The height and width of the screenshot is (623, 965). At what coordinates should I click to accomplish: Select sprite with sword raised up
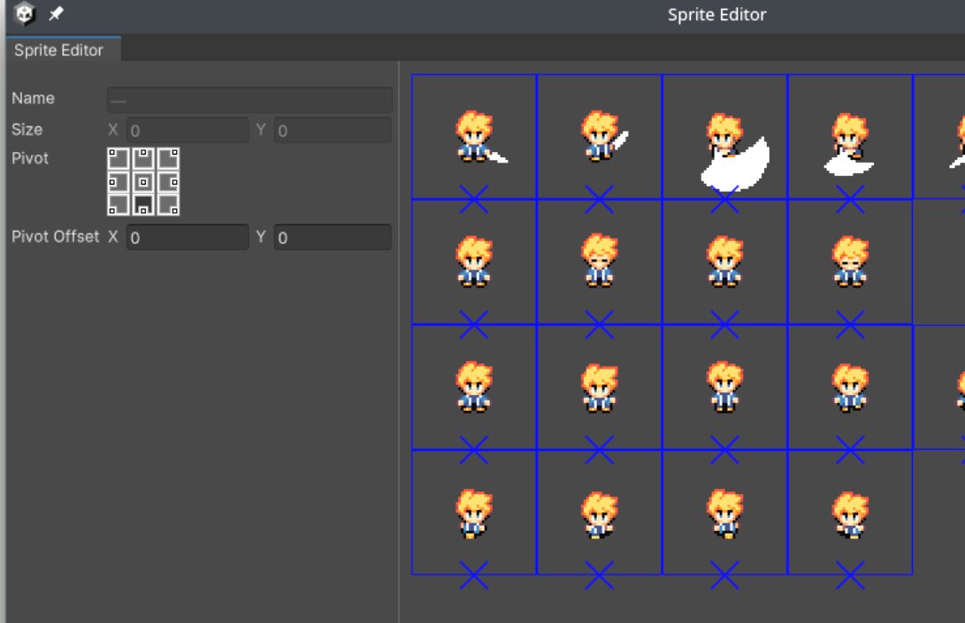pyautogui.click(x=600, y=137)
